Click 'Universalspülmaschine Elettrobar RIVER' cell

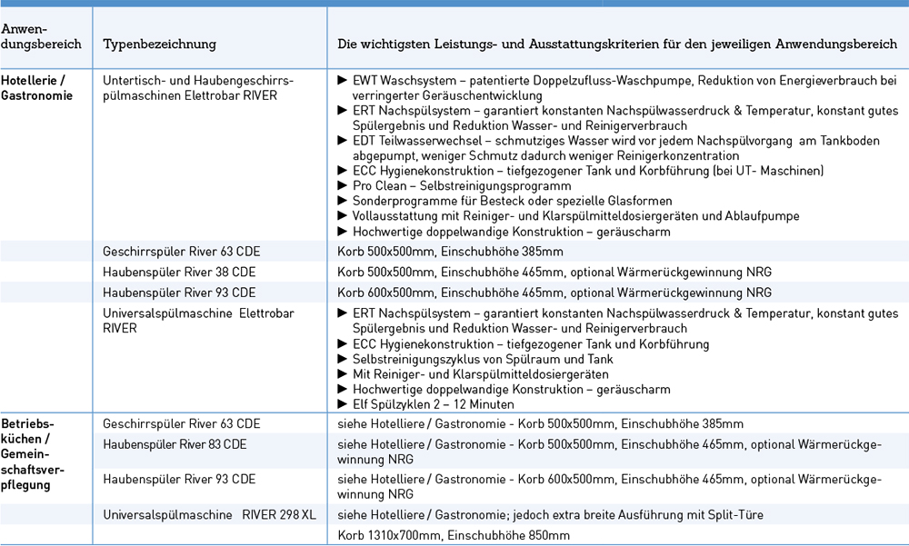[x=198, y=321]
